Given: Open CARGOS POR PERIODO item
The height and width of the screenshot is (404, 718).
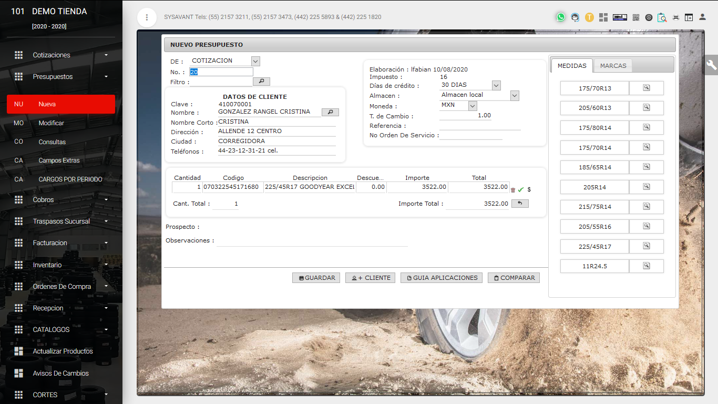Looking at the screenshot, I should pyautogui.click(x=61, y=179).
